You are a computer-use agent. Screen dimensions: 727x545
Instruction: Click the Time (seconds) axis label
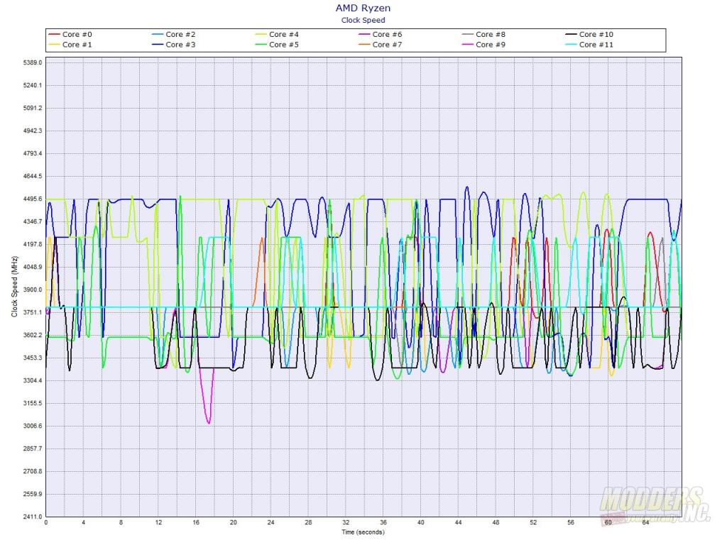(x=363, y=532)
